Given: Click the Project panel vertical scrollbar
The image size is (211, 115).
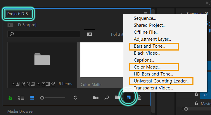Looking at the screenshot, I should tap(153, 61).
